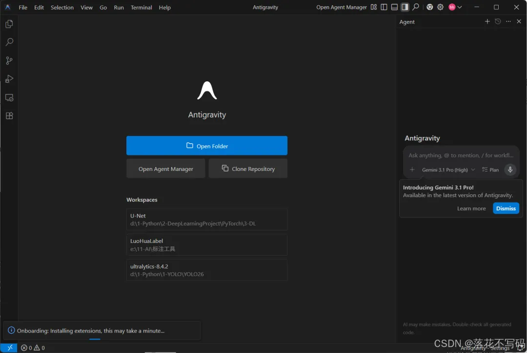This screenshot has height=353, width=527.
Task: Open the LuoHuaLabel workspace
Action: coord(207,245)
